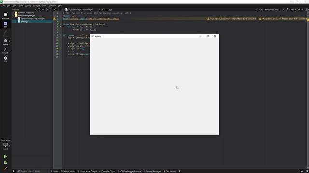Close the main.py document
309x173 pixels.
click(x=103, y=9)
